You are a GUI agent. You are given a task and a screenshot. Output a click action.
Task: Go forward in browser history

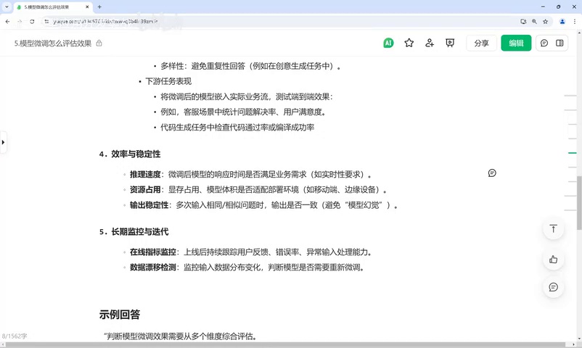point(20,22)
